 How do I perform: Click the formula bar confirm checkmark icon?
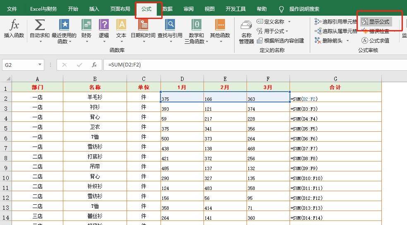click(x=79, y=65)
